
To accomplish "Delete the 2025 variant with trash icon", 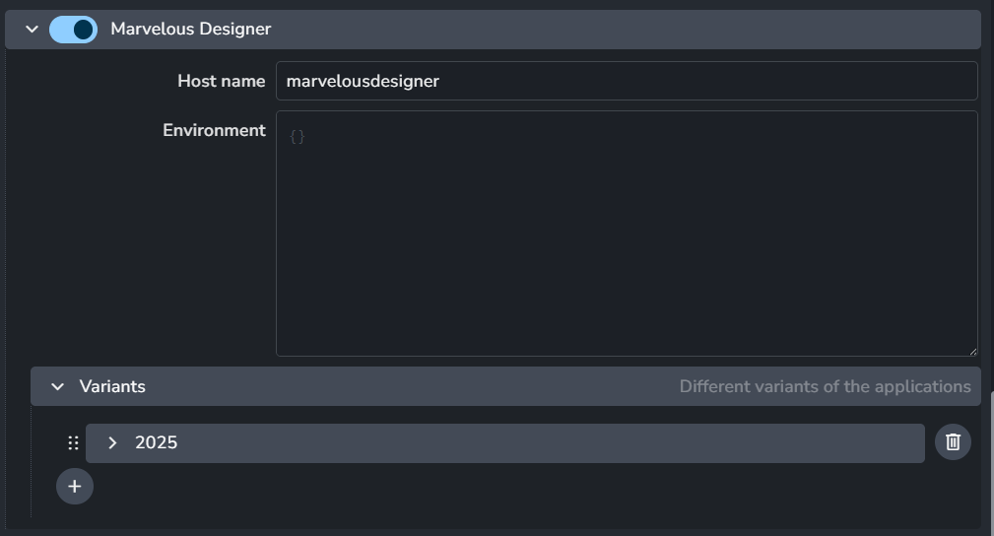I will (953, 442).
